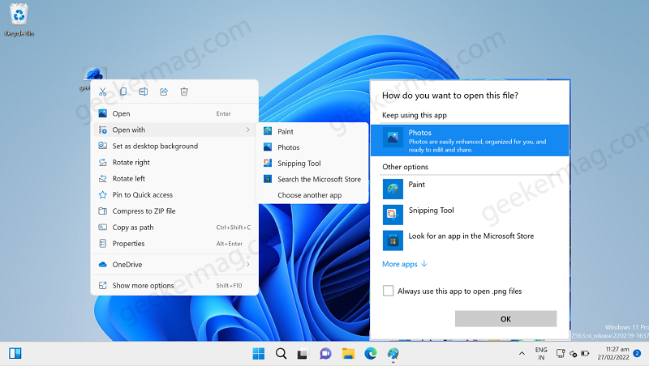Choose Copy as path

tap(174, 228)
